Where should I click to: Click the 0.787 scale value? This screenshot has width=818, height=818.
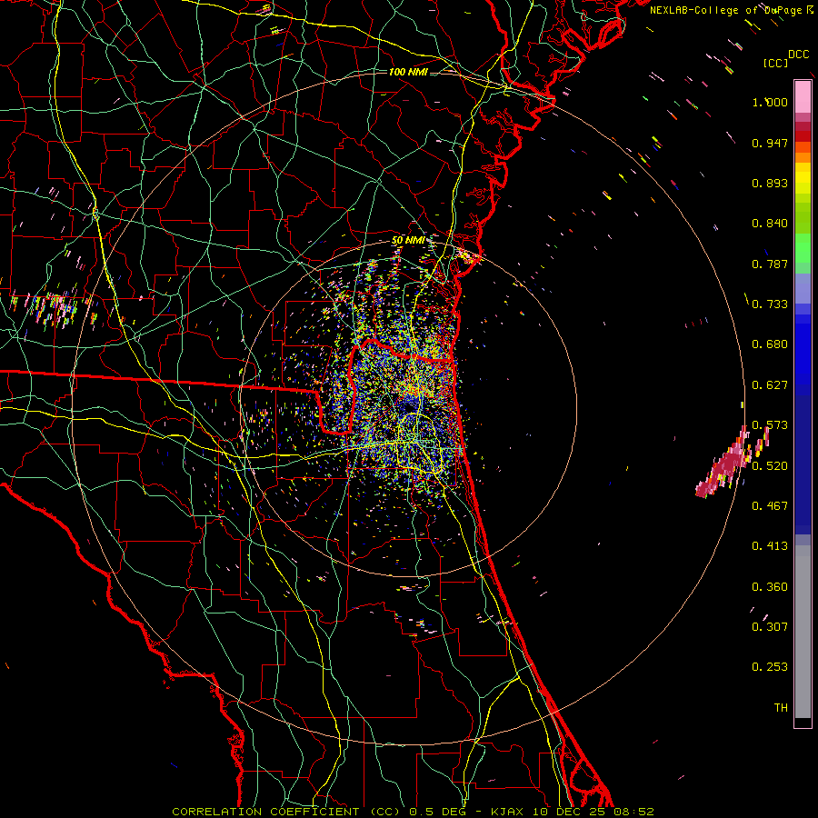click(770, 264)
